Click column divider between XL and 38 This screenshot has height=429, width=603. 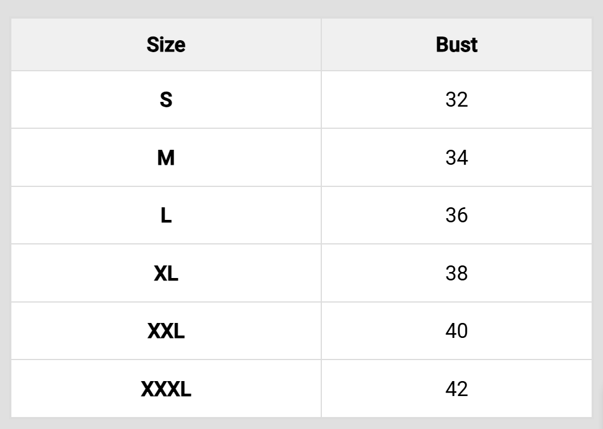click(321, 273)
